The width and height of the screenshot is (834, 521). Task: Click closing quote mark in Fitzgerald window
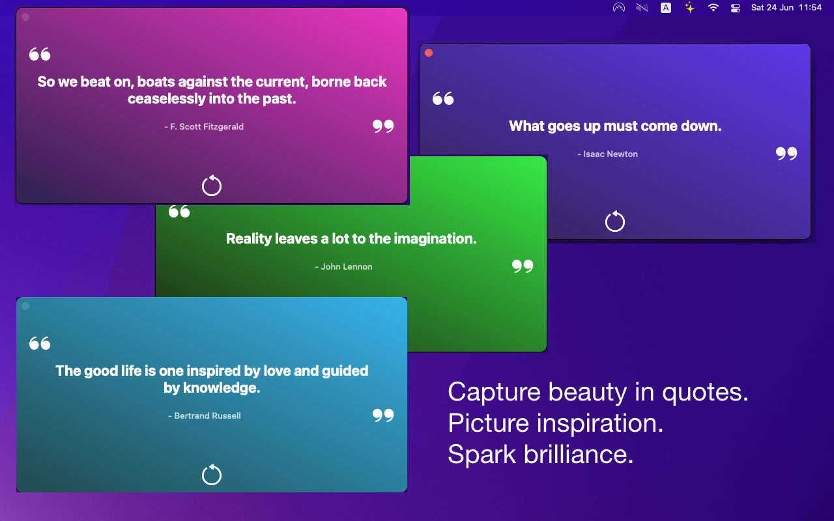click(383, 126)
